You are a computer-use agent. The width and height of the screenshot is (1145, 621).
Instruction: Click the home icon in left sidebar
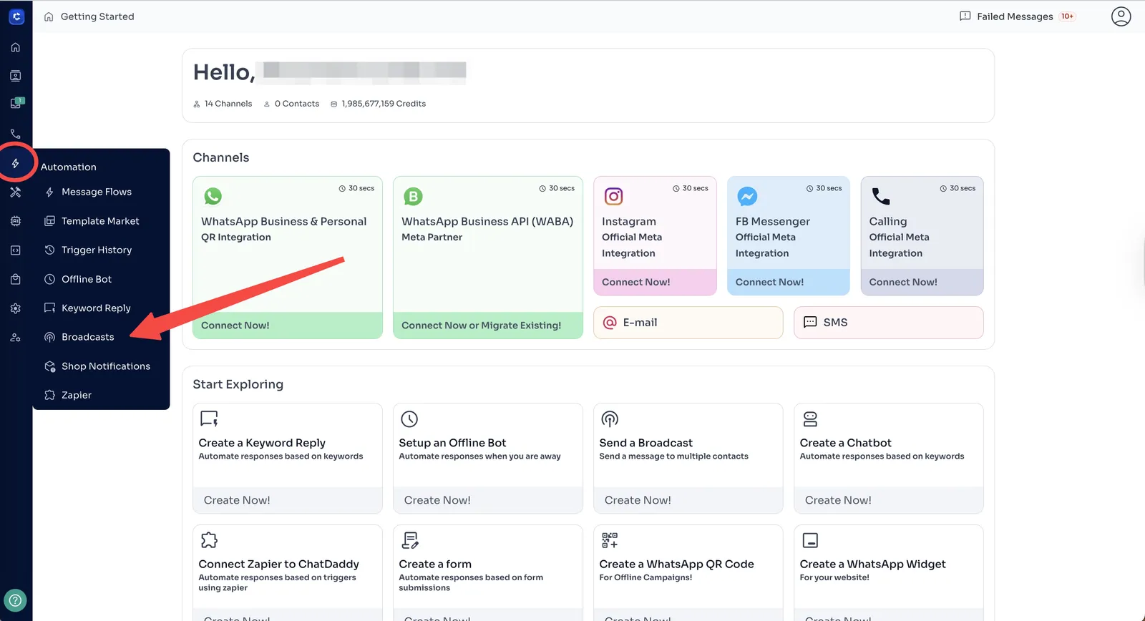(16, 47)
